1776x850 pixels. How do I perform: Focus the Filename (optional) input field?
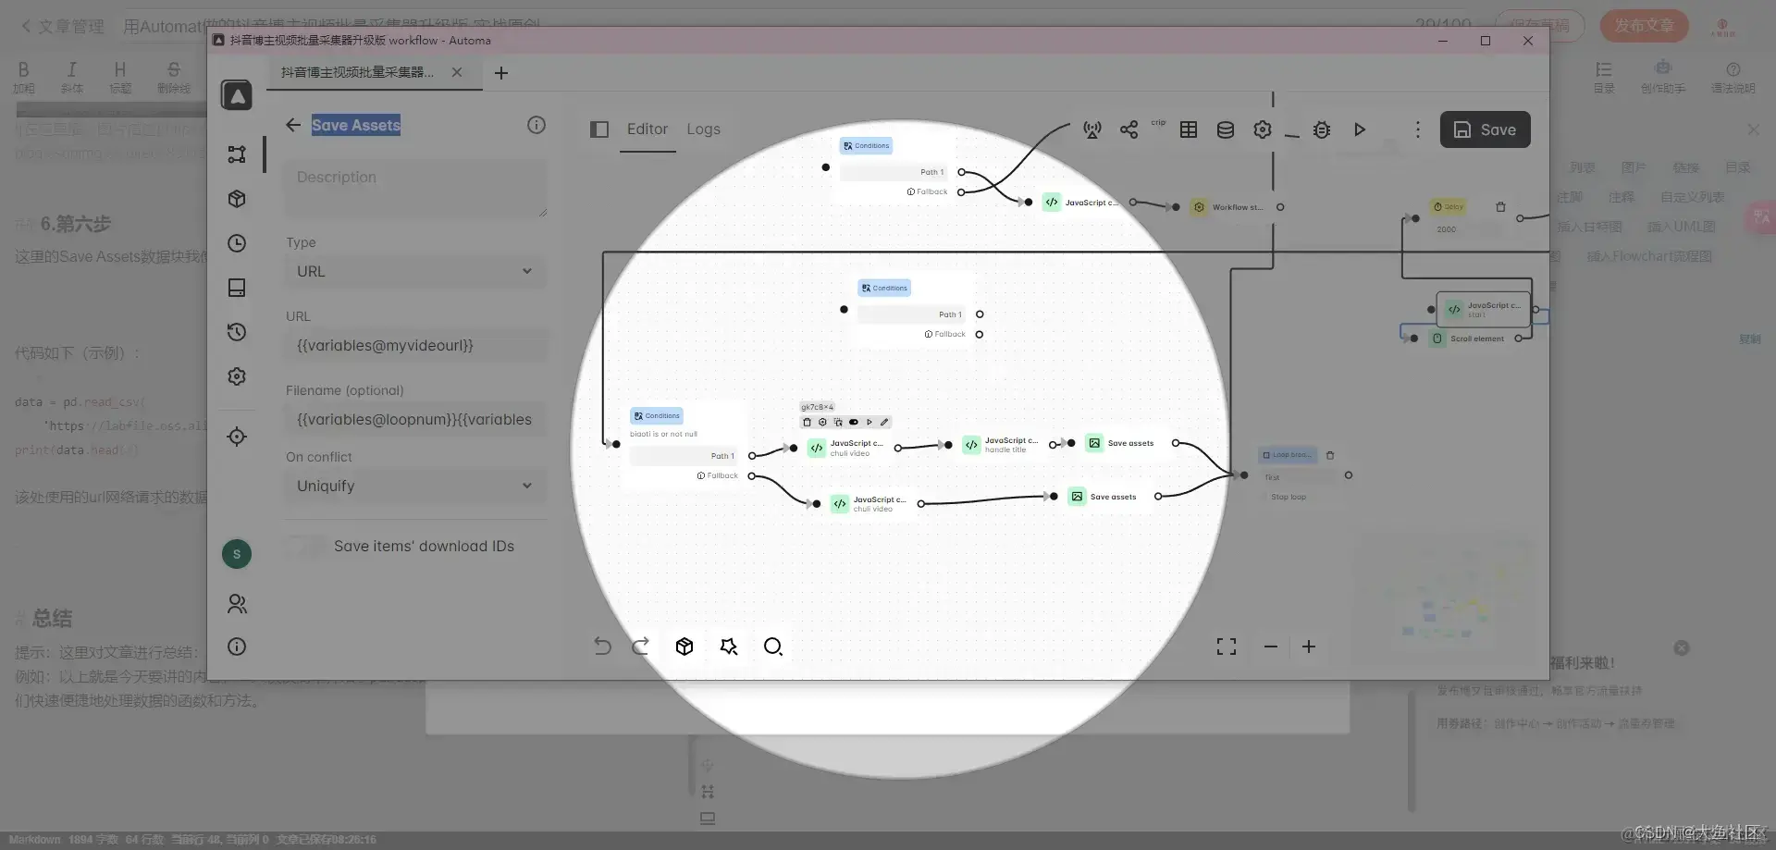(x=415, y=420)
